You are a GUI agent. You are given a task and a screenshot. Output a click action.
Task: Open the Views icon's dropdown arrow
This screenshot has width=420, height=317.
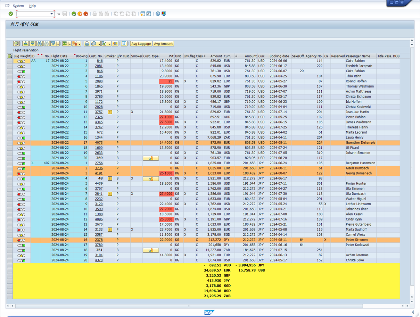point(99,44)
